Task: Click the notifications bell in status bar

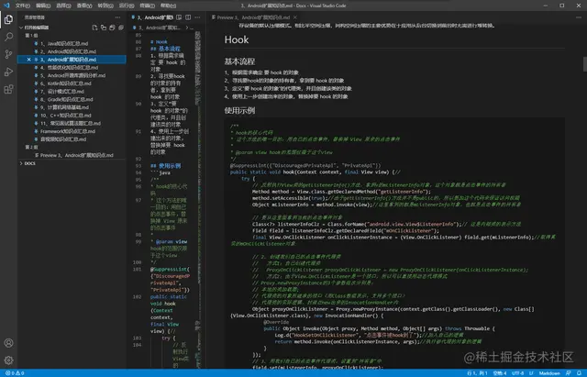Action: click(579, 373)
